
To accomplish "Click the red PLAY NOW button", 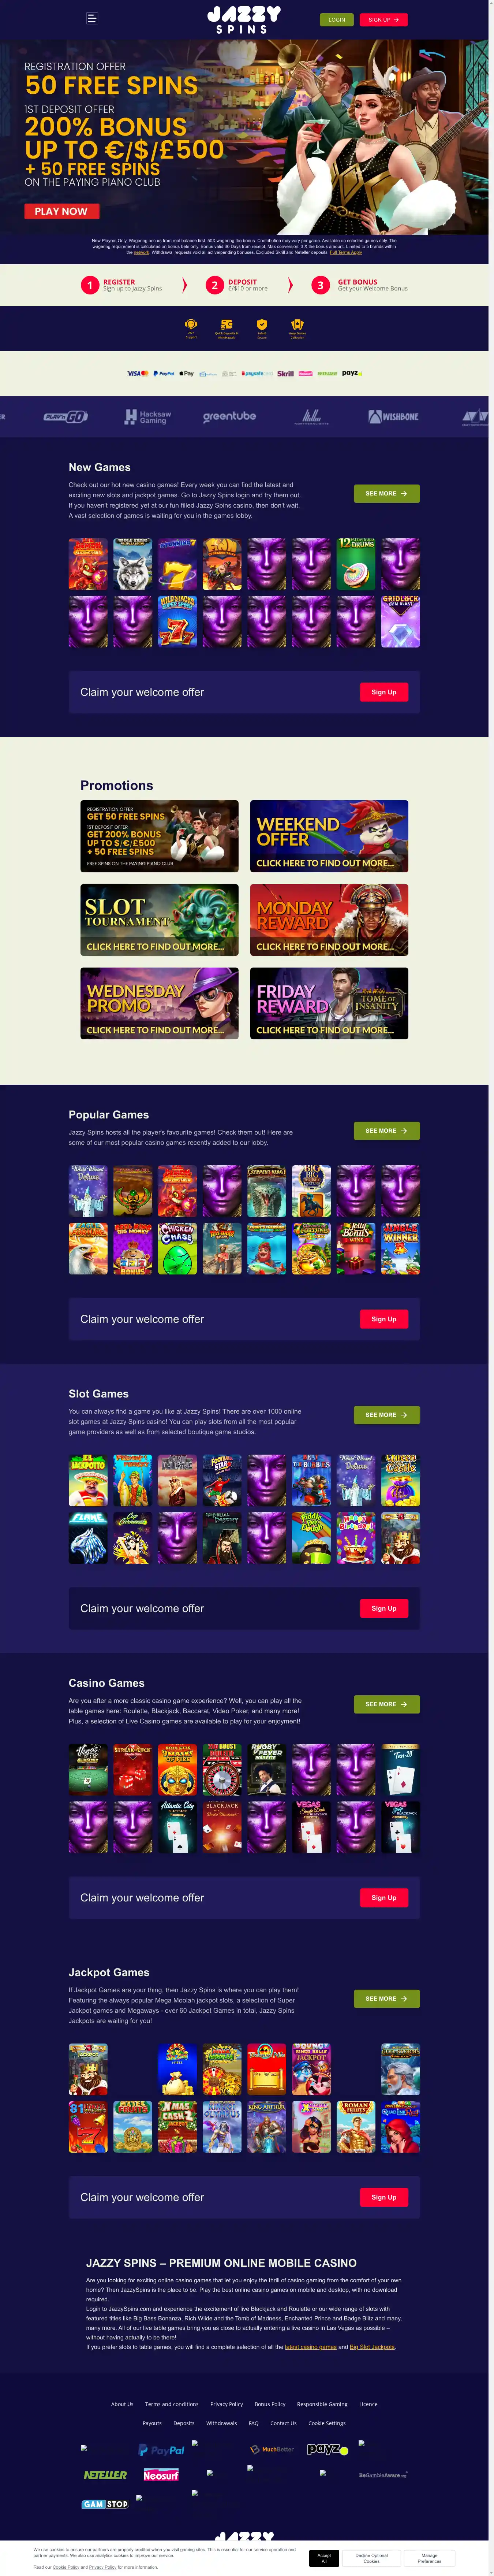I will pyautogui.click(x=61, y=211).
